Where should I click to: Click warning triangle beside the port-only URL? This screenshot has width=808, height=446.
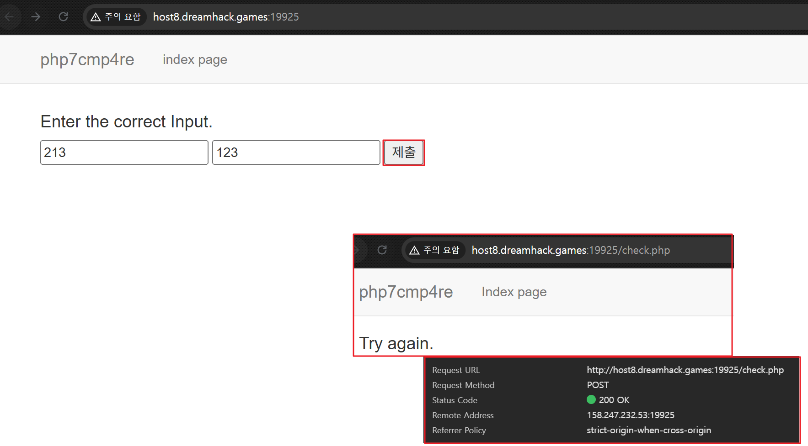point(96,17)
